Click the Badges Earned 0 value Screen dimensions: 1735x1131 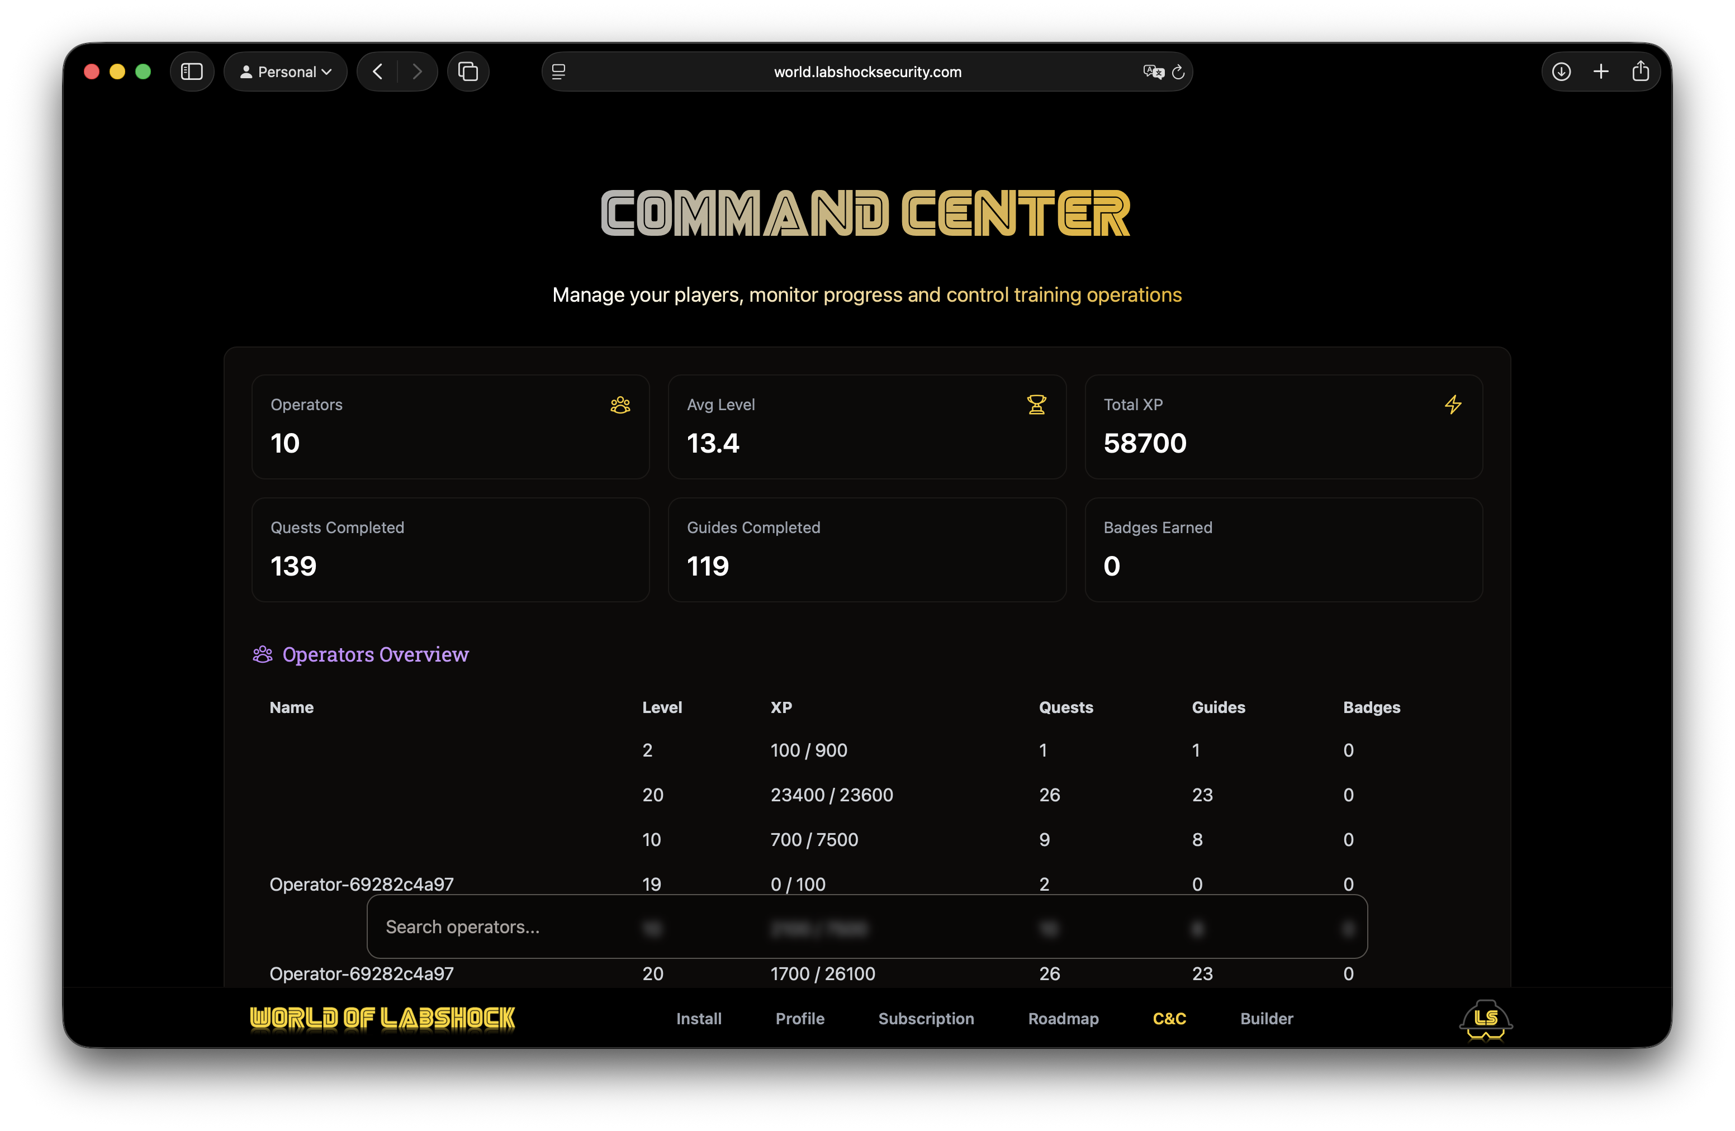click(x=1112, y=567)
